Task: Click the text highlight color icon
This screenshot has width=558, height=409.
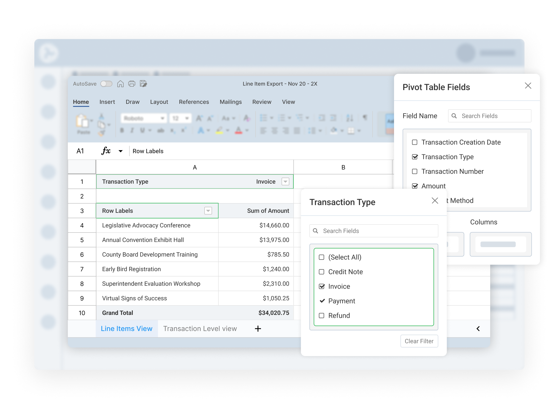Action: [219, 130]
